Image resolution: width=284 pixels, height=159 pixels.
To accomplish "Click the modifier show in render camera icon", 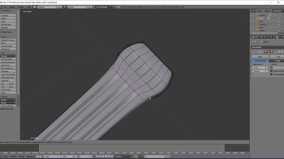I will (x=265, y=52).
